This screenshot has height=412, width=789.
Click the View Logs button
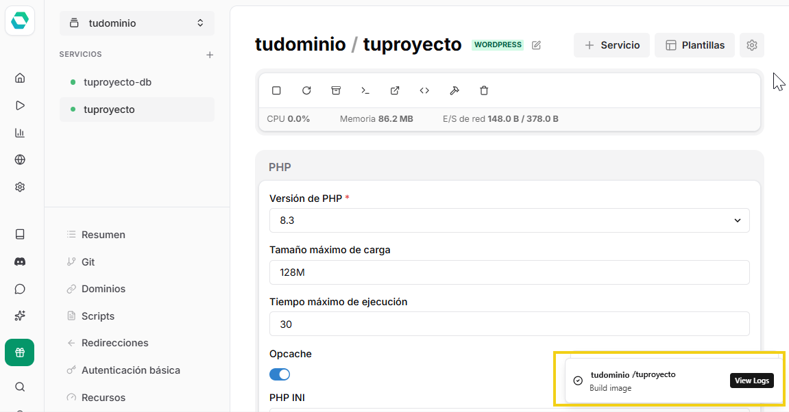751,381
